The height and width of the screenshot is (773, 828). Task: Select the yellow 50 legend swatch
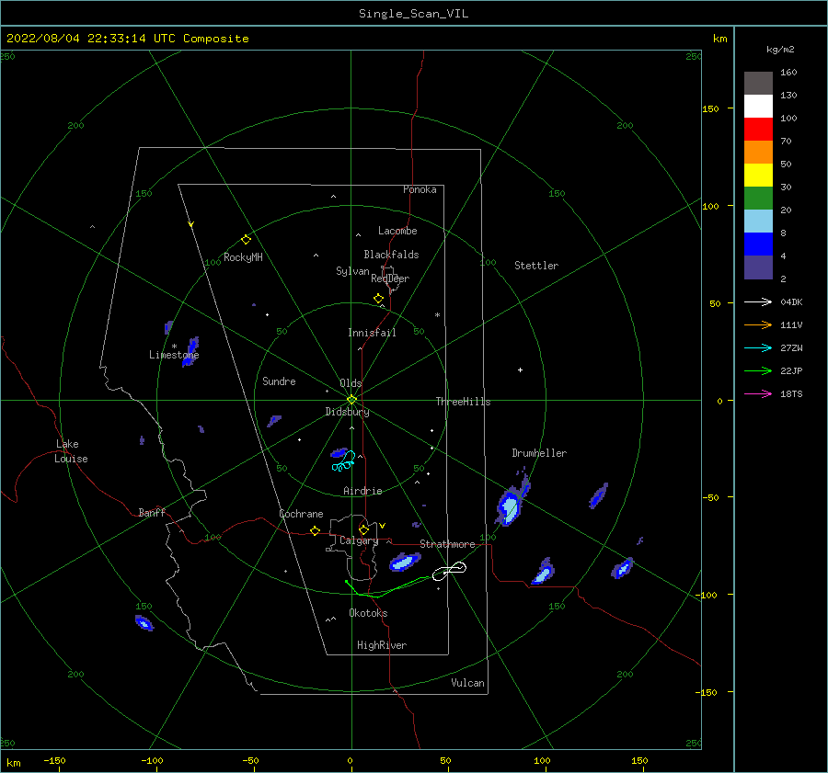pyautogui.click(x=758, y=176)
